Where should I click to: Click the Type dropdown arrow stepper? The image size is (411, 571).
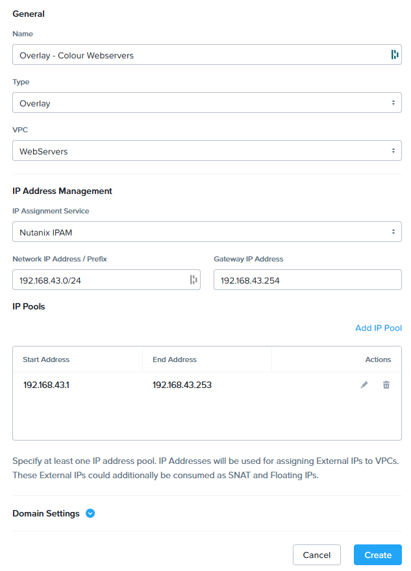click(x=393, y=103)
